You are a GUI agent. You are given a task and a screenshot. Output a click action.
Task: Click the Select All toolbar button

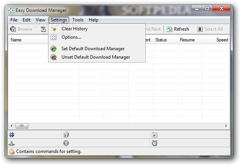210,29
